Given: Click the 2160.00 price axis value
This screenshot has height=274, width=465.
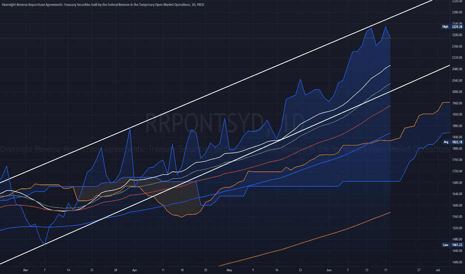Looking at the screenshot, I should click(457, 46).
